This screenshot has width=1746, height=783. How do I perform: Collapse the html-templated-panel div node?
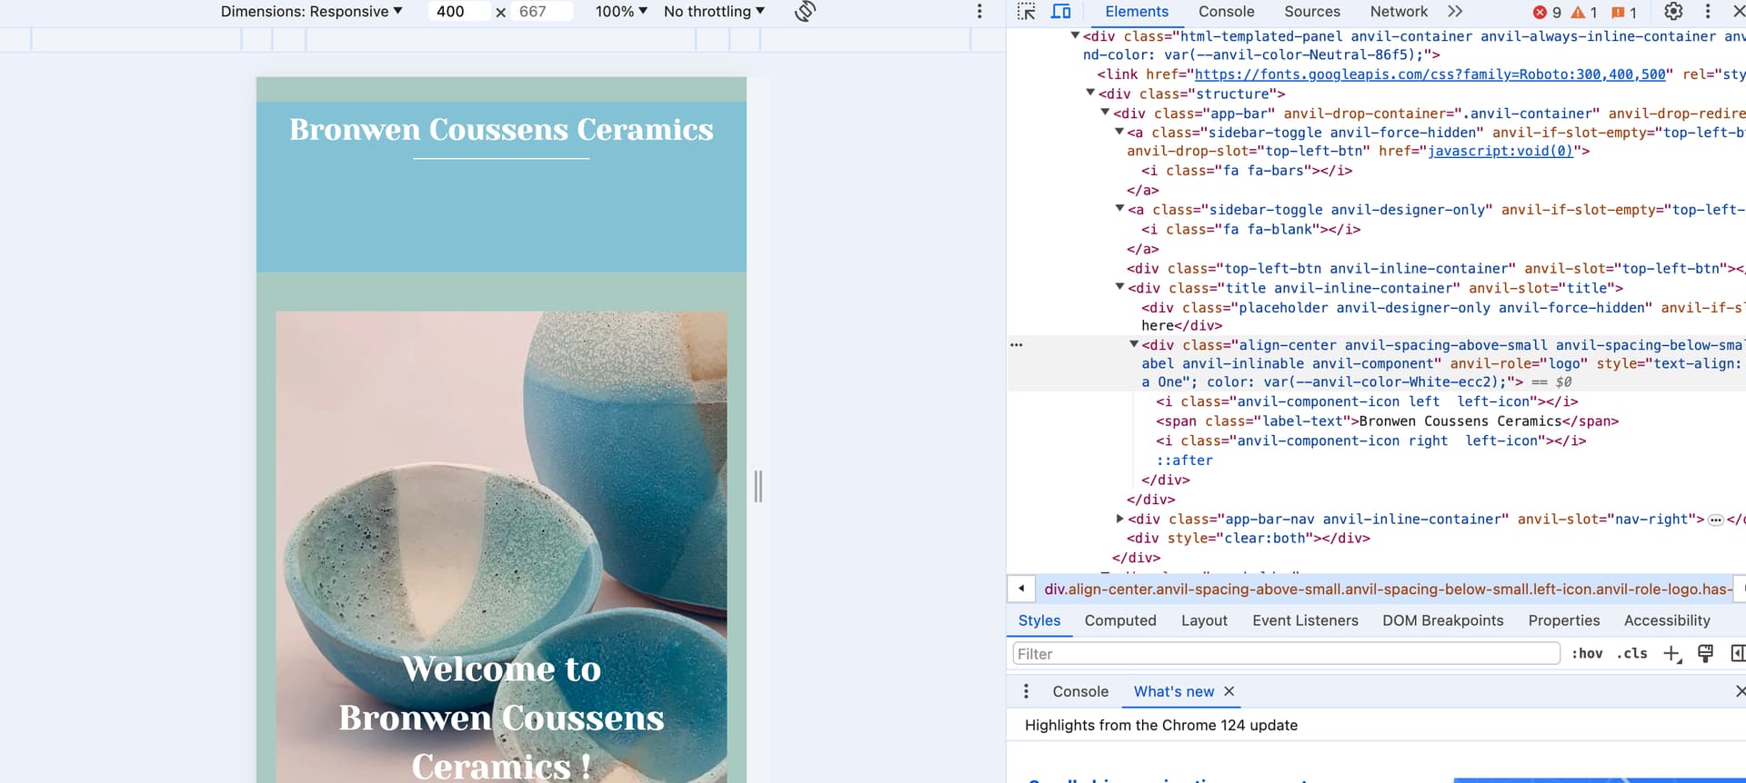[1075, 35]
